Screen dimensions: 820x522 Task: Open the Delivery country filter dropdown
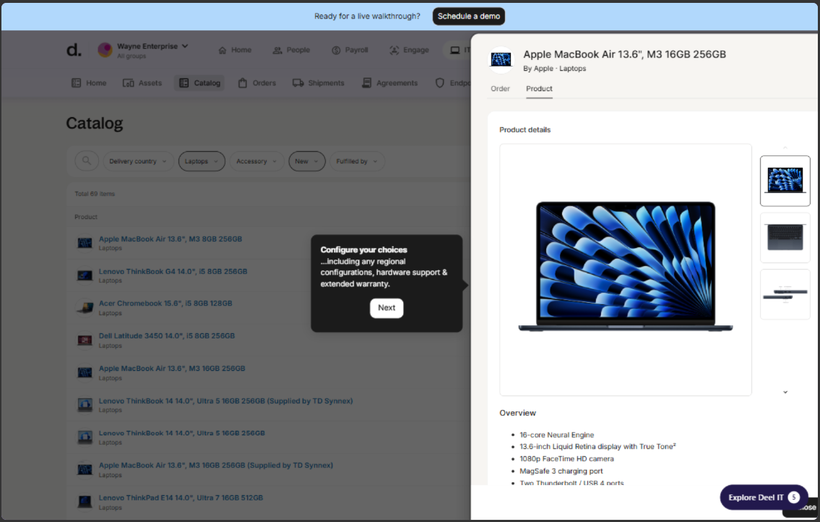pos(138,161)
